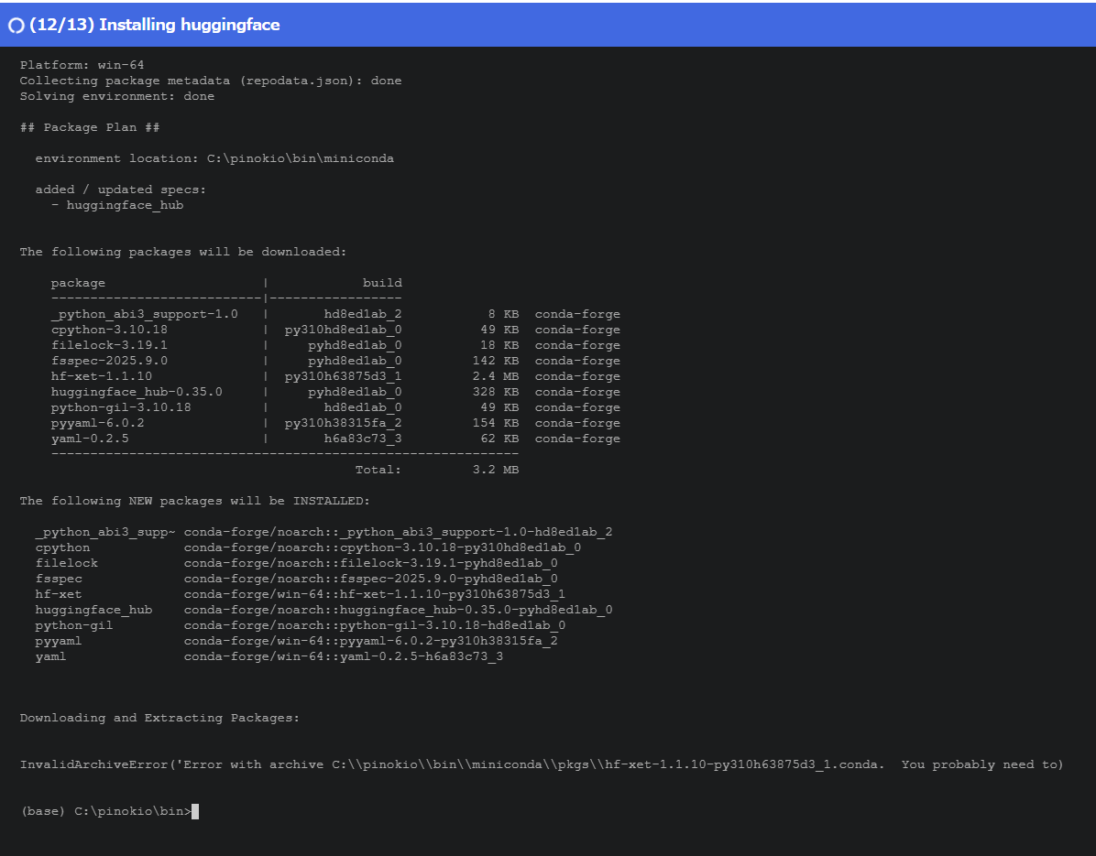Viewport: 1096px width, 856px height.
Task: Click 'pyyaml-6.0.2' in download table
Action: [98, 423]
